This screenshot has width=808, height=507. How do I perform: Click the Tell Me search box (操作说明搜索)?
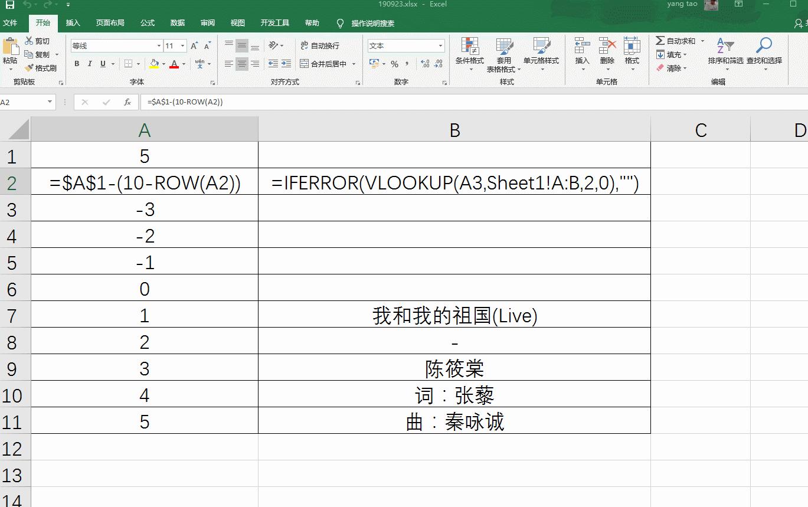pyautogui.click(x=373, y=23)
